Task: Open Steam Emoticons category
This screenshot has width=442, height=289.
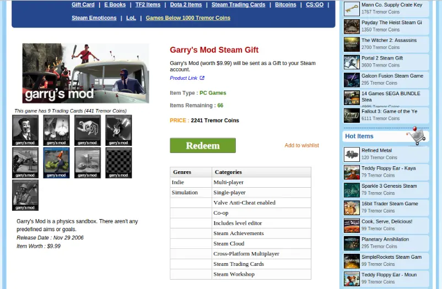Action: 94,18
